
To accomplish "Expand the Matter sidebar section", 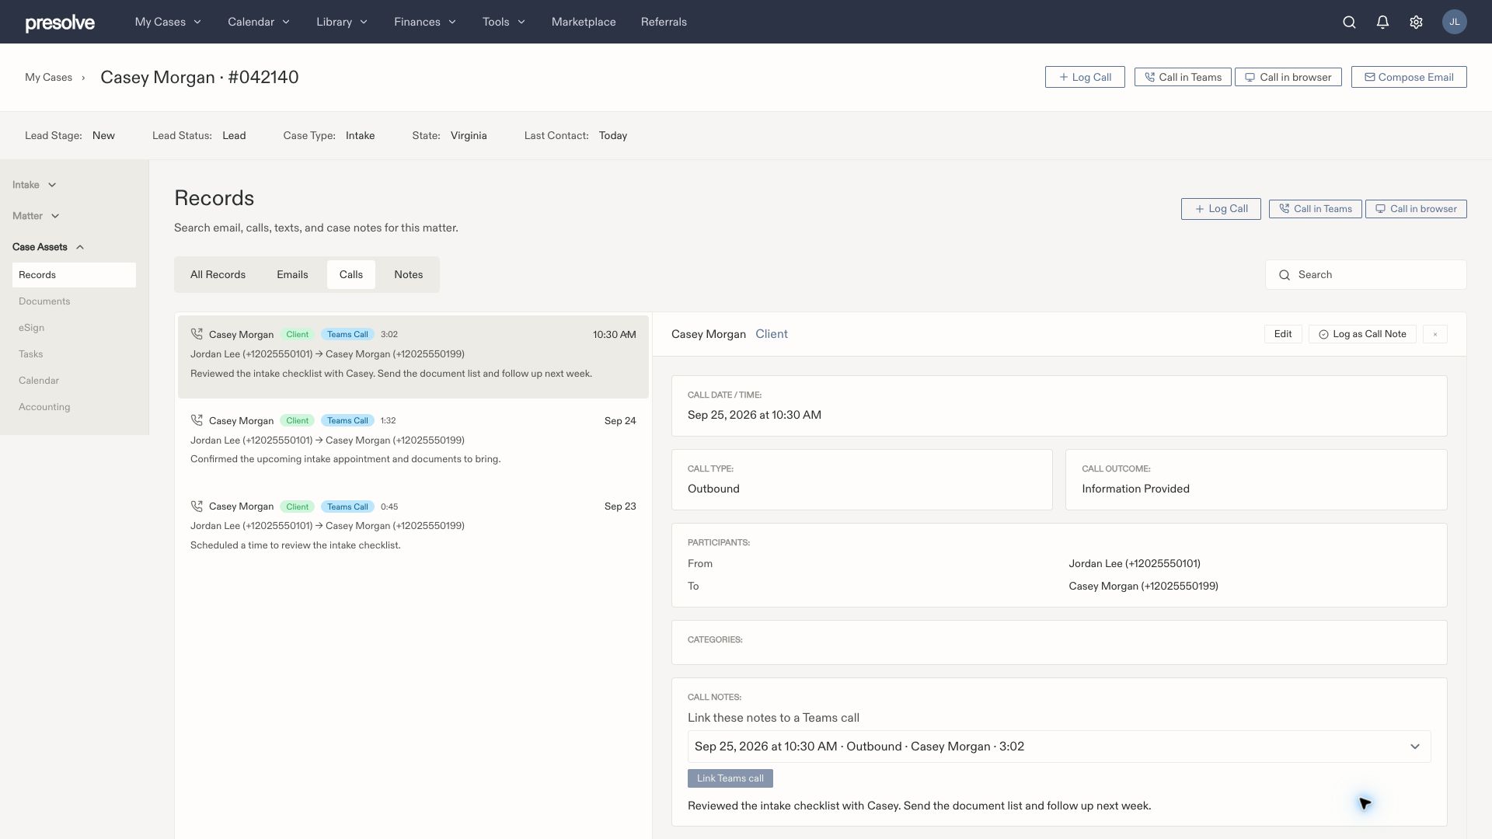I will click(36, 216).
